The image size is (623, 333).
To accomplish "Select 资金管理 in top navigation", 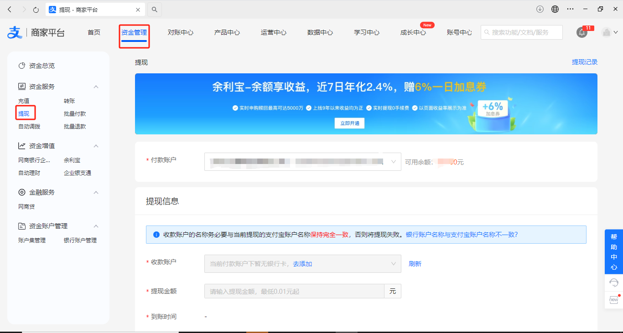I will [134, 32].
